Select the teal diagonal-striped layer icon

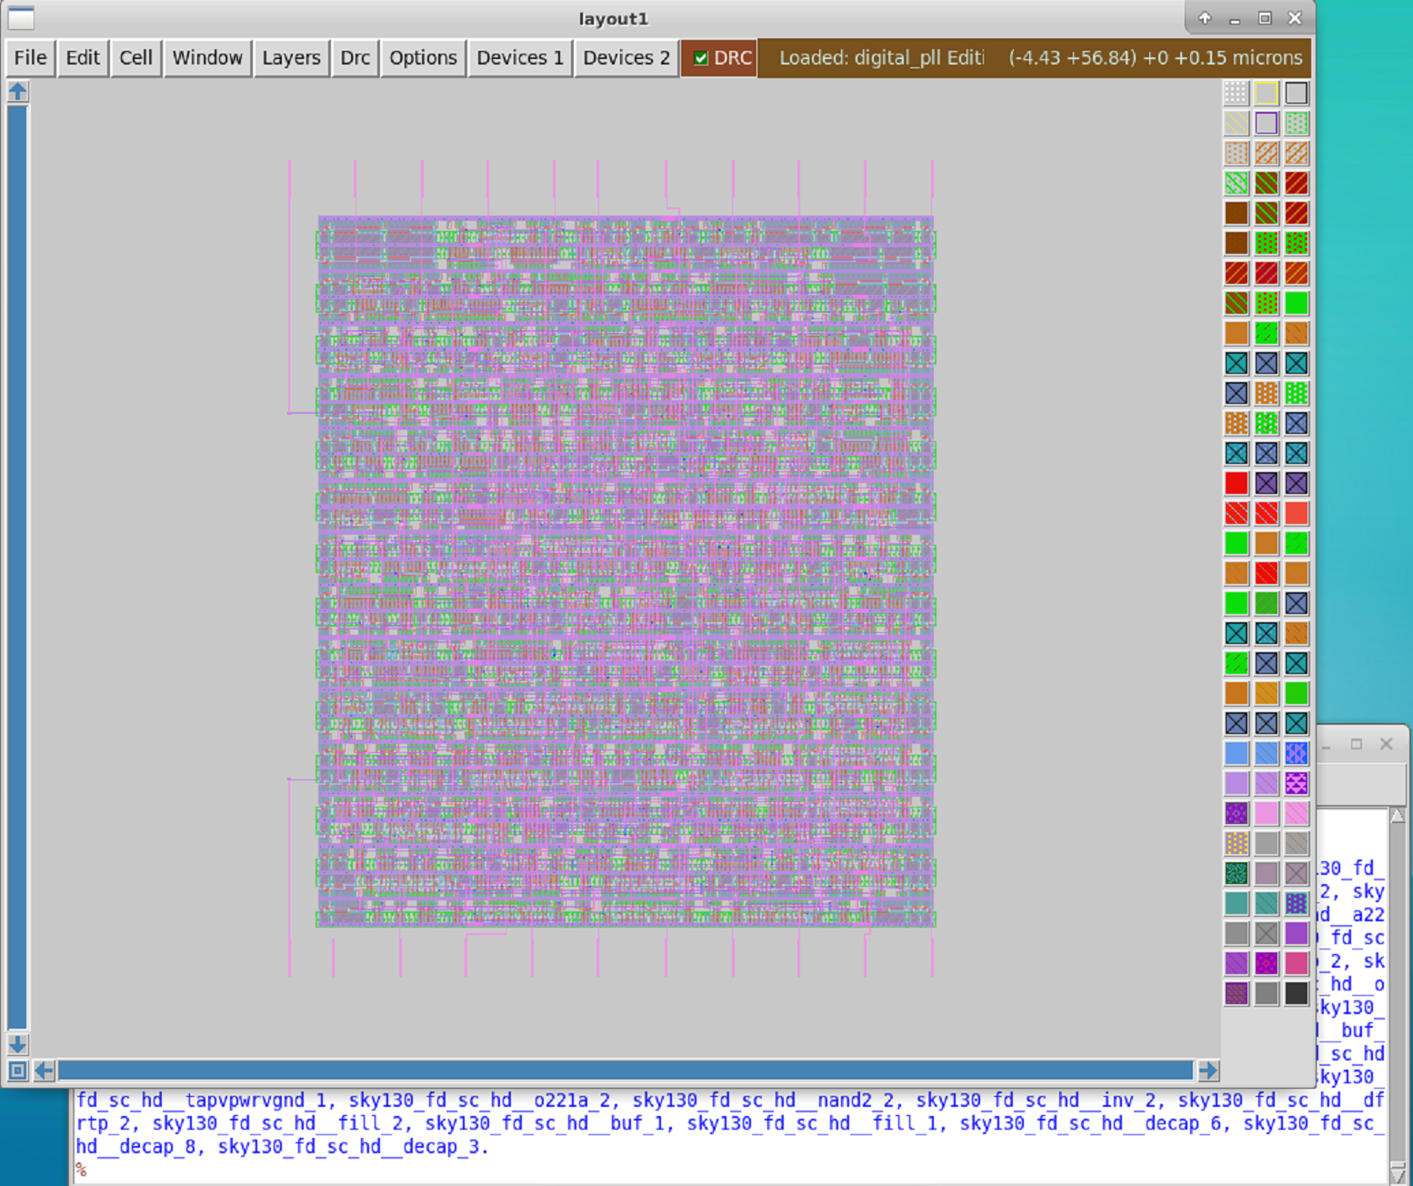1267,903
